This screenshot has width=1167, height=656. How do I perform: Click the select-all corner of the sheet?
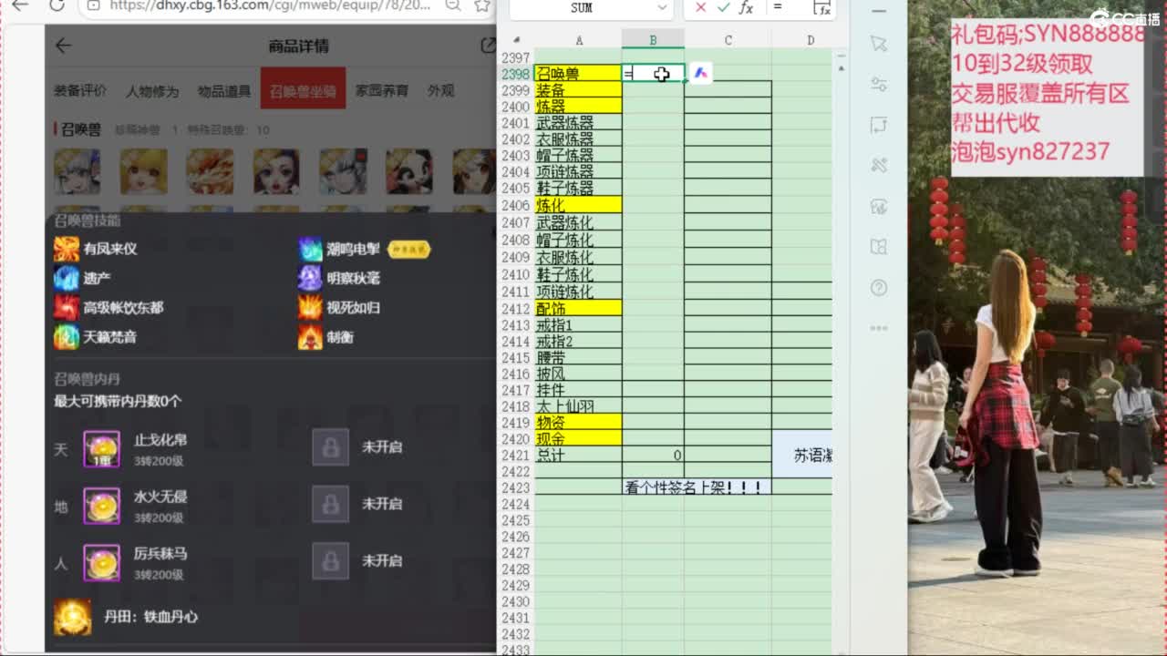(516, 40)
